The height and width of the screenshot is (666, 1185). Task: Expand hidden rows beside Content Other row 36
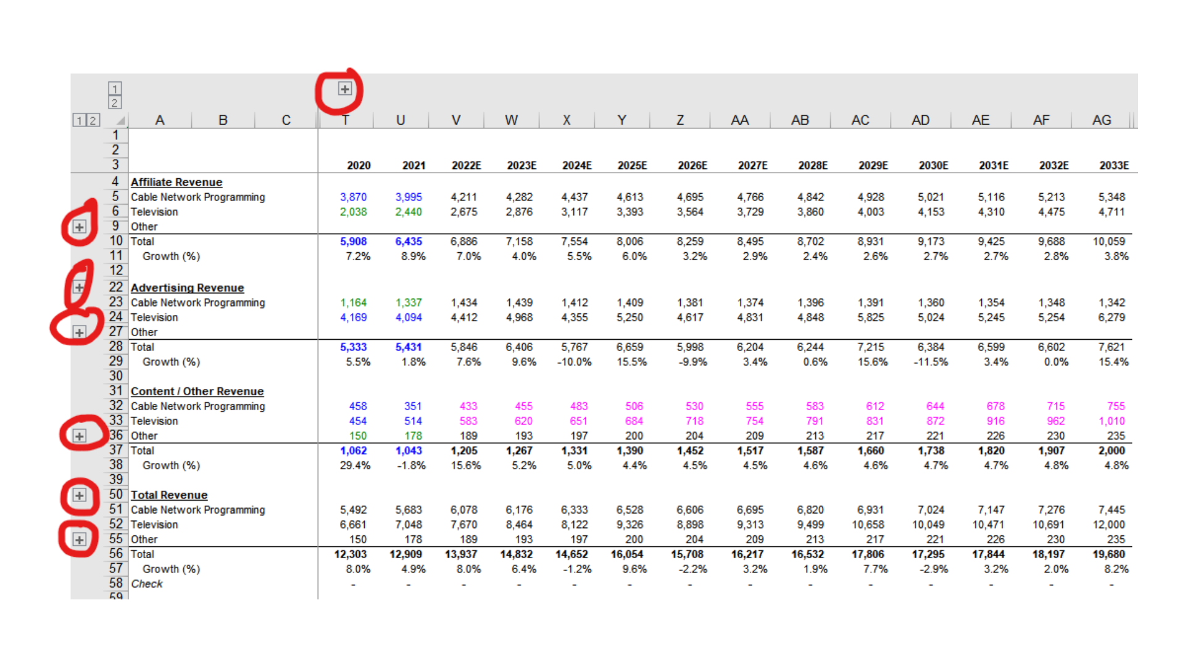click(79, 436)
